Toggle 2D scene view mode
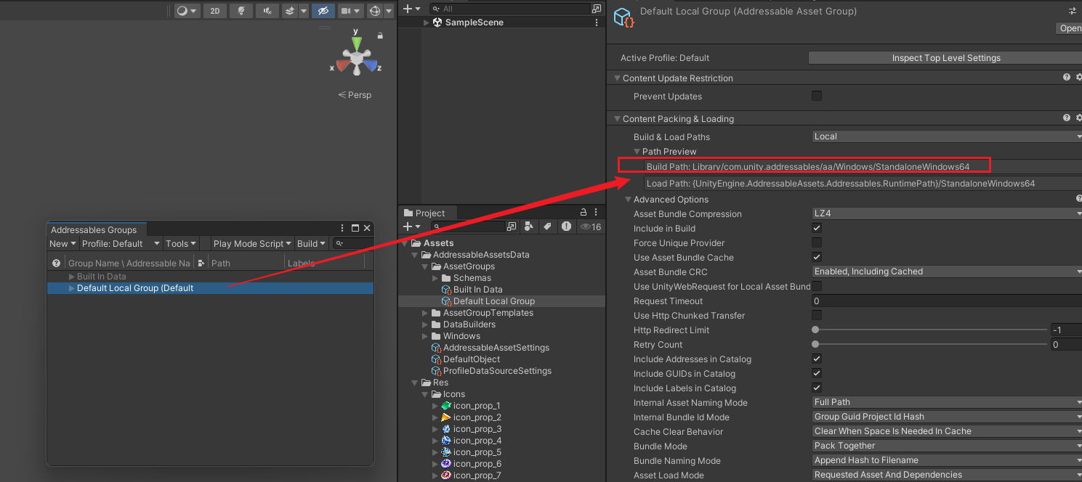Viewport: 1082px width, 482px height. click(214, 11)
